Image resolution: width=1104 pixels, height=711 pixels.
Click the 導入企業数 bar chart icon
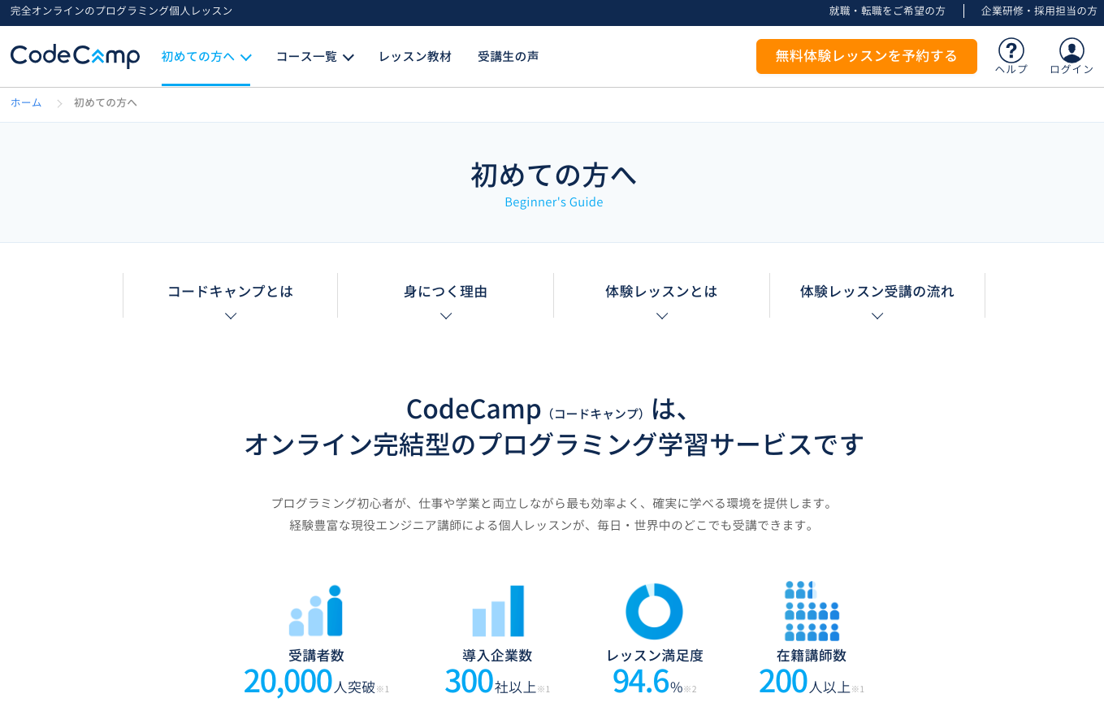tap(498, 610)
